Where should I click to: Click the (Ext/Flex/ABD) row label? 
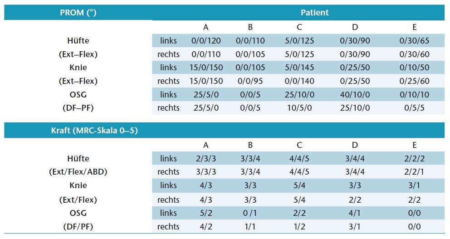tap(78, 172)
